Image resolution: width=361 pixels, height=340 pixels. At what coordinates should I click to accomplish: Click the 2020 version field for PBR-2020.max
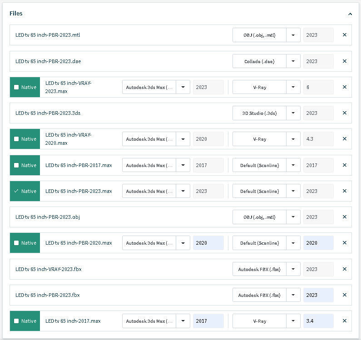pyautogui.click(x=208, y=243)
